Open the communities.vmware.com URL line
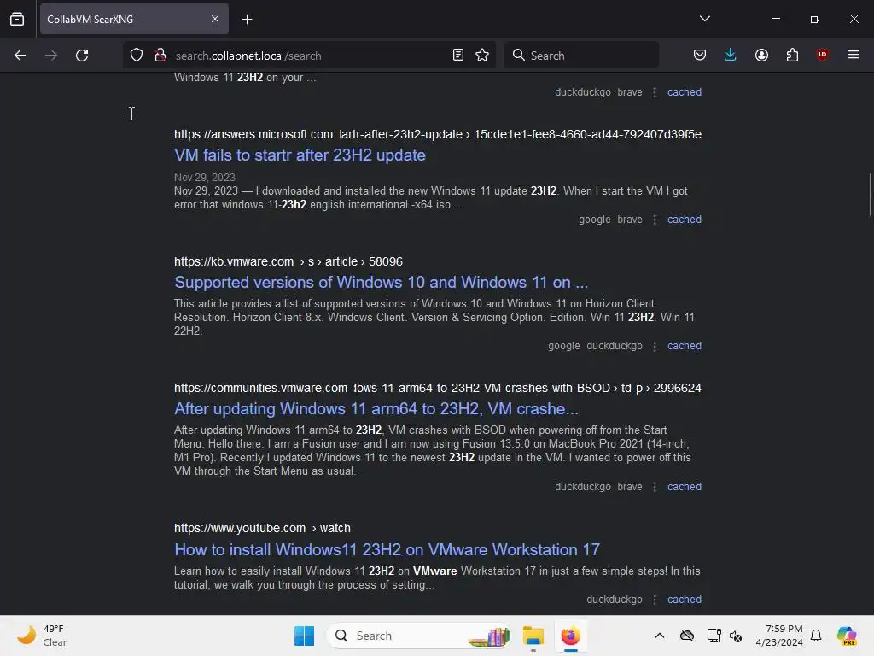The image size is (874, 656). tap(438, 389)
